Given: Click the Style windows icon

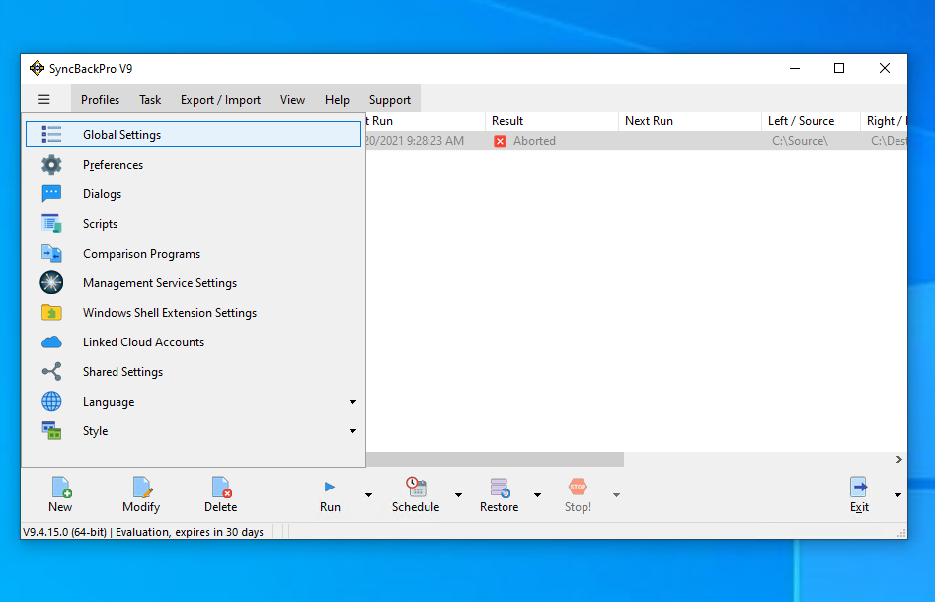Looking at the screenshot, I should pos(51,430).
